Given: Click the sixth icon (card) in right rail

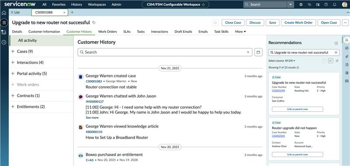Looking at the screenshot, I should click(x=346, y=81).
